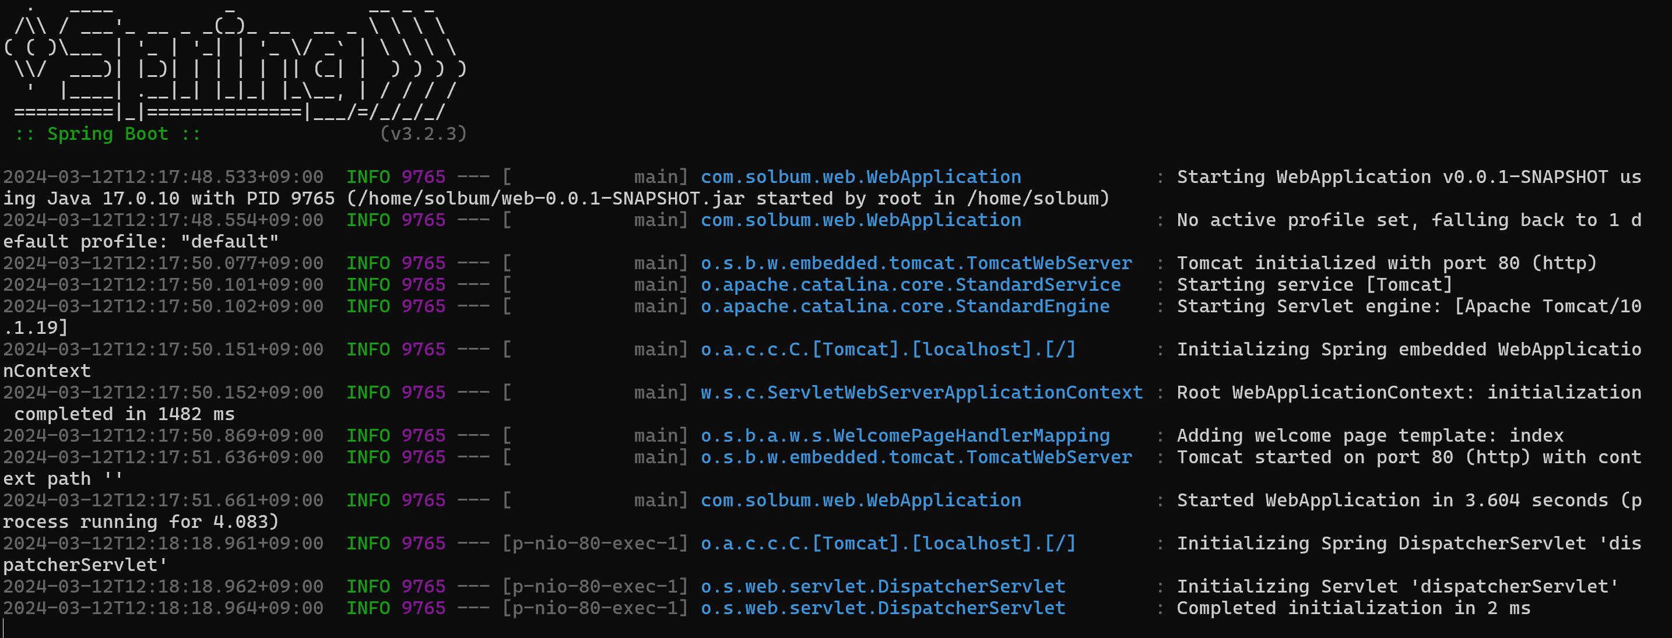
Task: Click the green Spring Boot banner label
Action: [x=107, y=134]
